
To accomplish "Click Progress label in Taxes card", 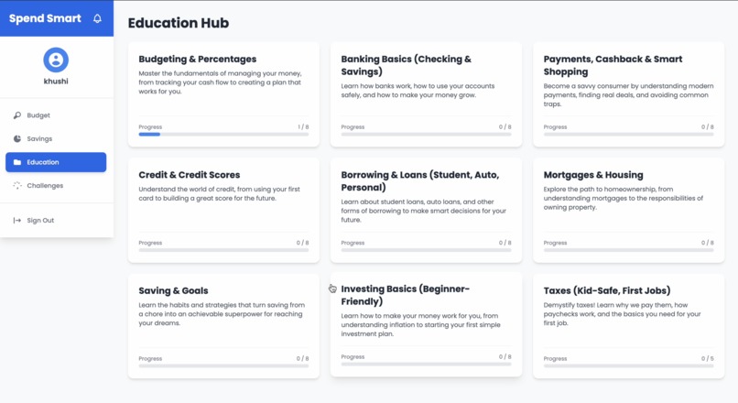I will pos(555,359).
